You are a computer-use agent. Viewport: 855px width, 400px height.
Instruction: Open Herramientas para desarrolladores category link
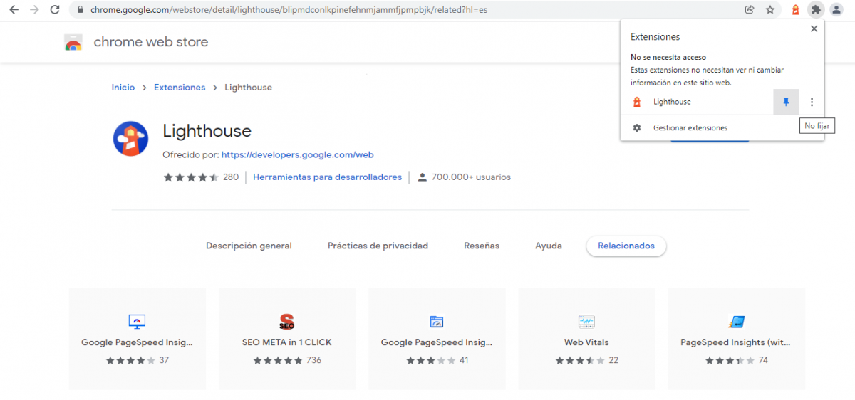[x=327, y=177]
